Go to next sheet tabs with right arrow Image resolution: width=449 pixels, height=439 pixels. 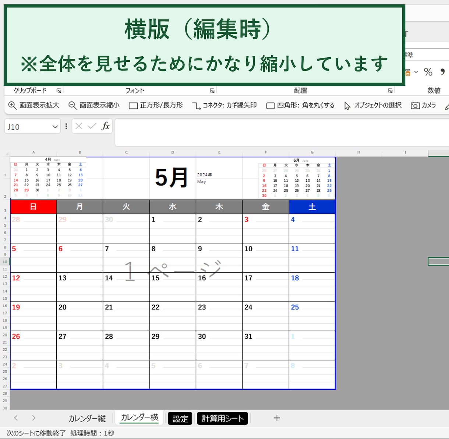tap(33, 418)
